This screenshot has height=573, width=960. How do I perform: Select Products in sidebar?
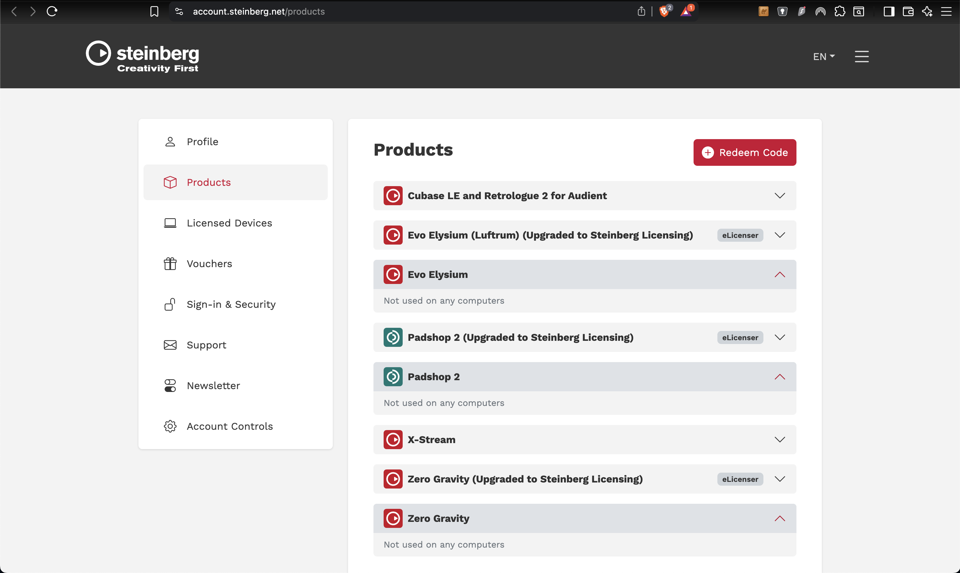point(235,182)
